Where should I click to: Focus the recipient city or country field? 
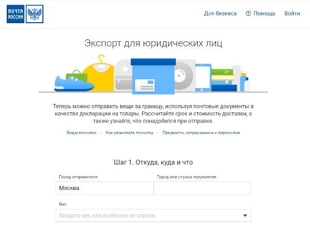click(x=203, y=188)
